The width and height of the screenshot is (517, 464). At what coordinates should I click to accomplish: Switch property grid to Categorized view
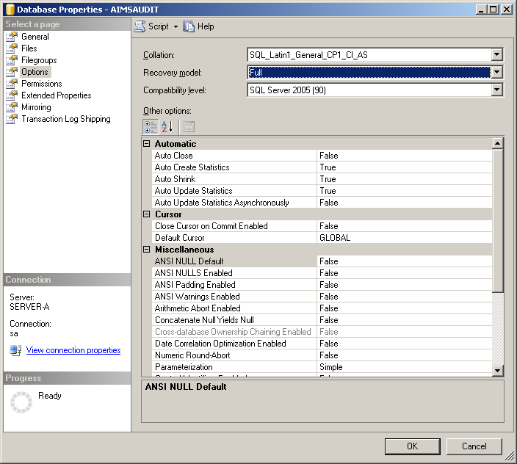[x=151, y=126]
